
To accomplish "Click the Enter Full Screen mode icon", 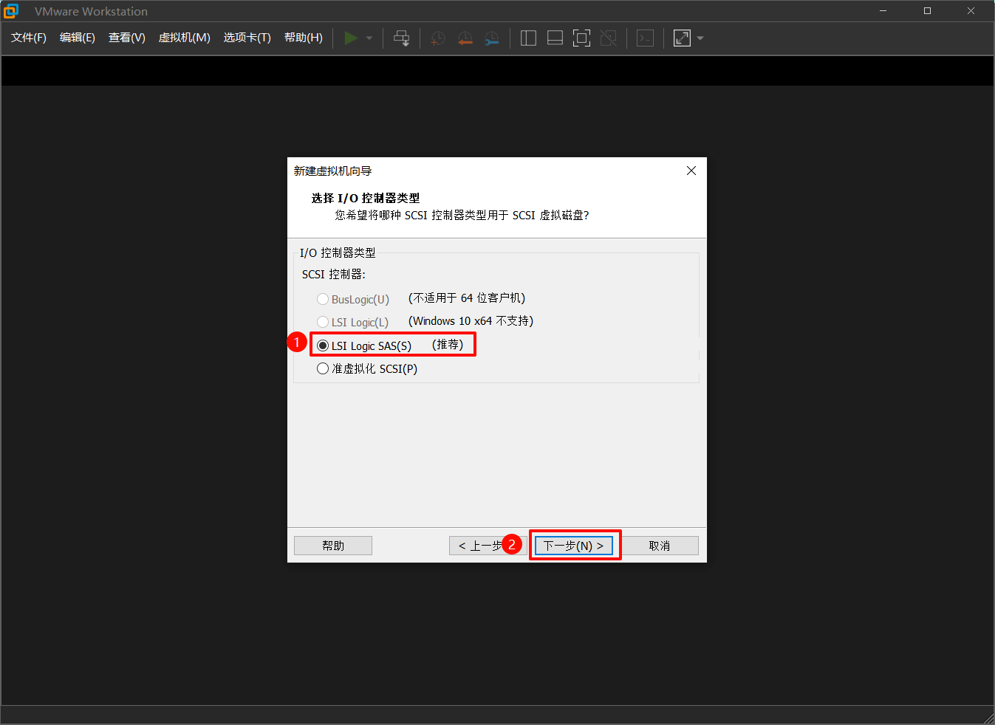I will click(x=581, y=38).
